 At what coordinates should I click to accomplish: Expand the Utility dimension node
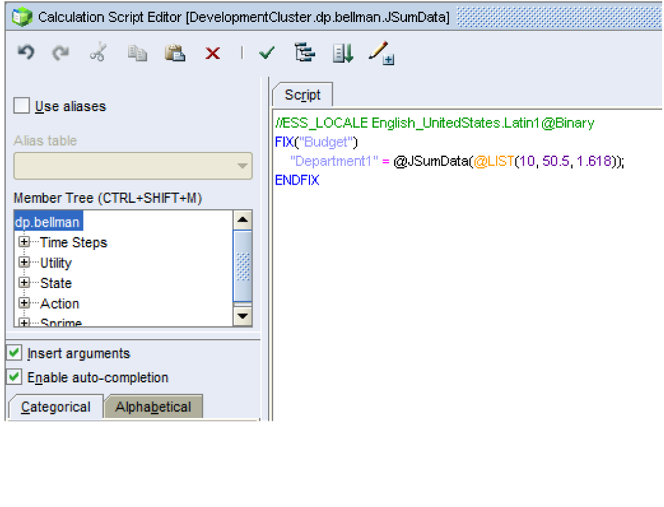[25, 263]
